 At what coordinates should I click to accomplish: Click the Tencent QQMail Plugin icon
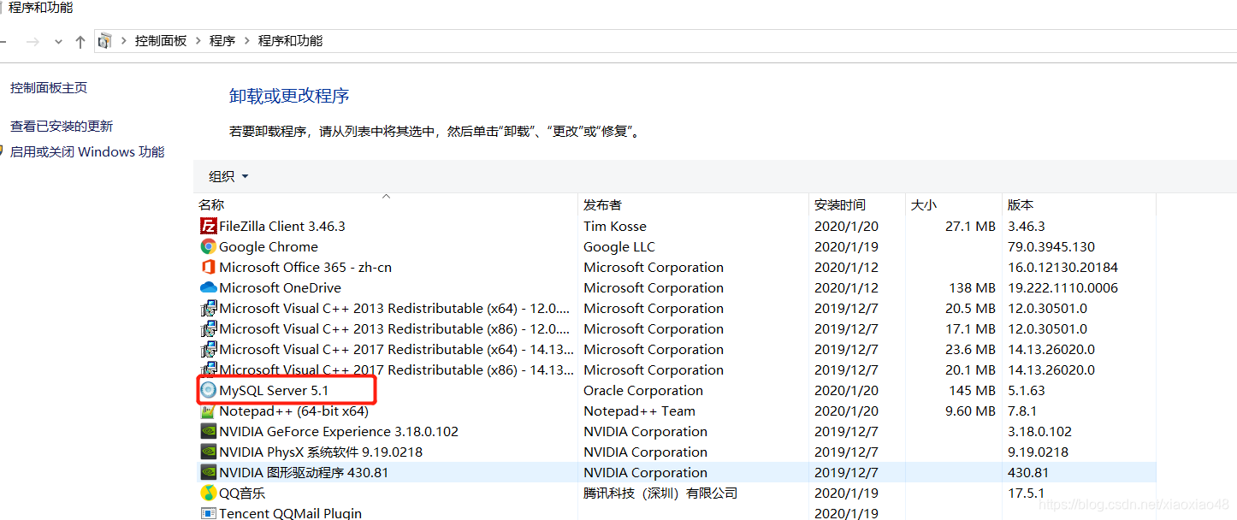click(208, 513)
